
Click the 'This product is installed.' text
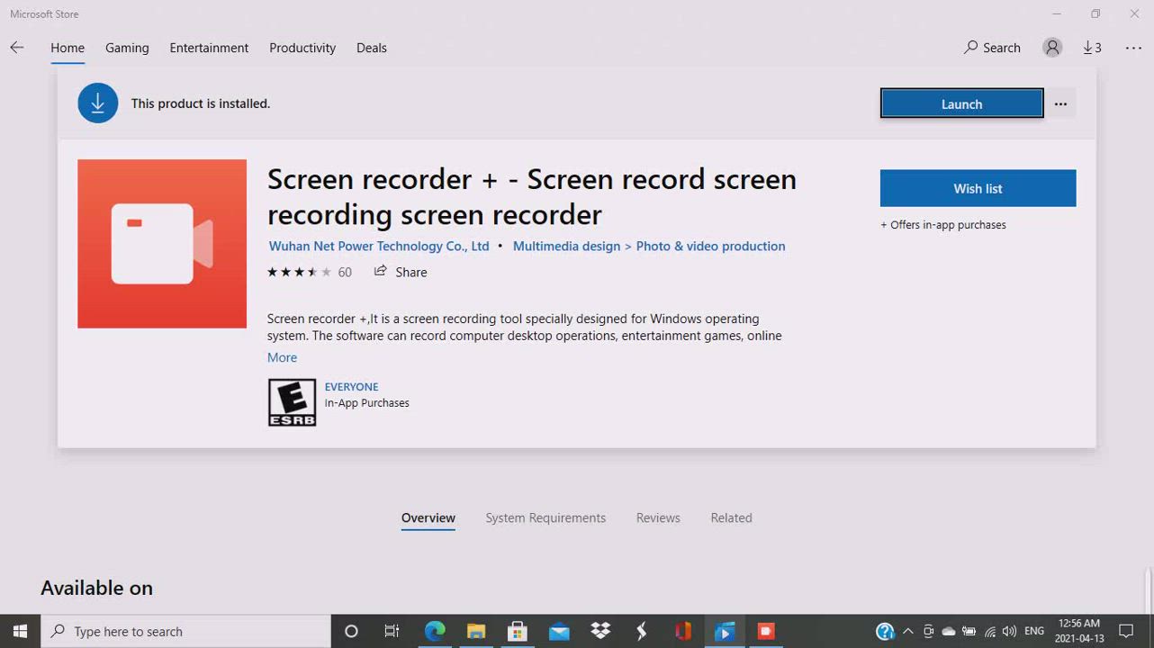coord(201,103)
